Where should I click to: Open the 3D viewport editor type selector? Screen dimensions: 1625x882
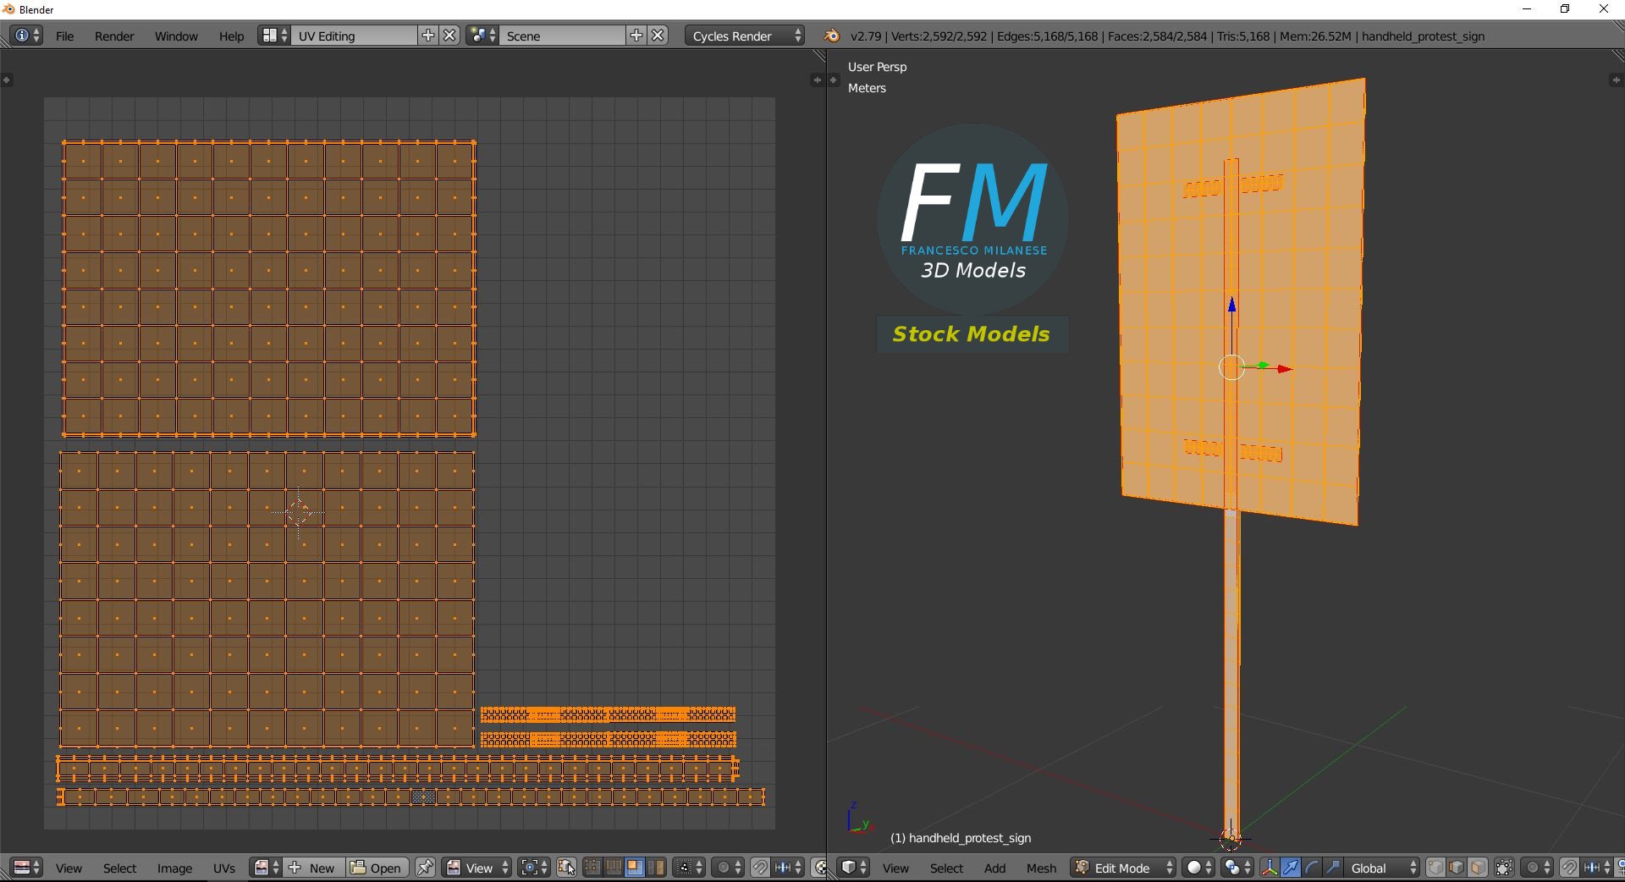(x=853, y=868)
